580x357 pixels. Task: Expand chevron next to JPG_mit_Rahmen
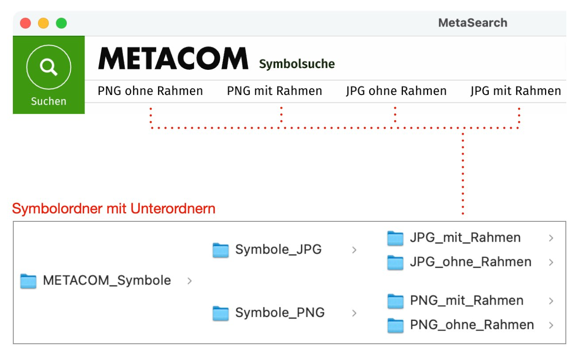(x=551, y=238)
